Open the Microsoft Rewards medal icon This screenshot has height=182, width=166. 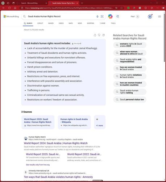click(150, 16)
